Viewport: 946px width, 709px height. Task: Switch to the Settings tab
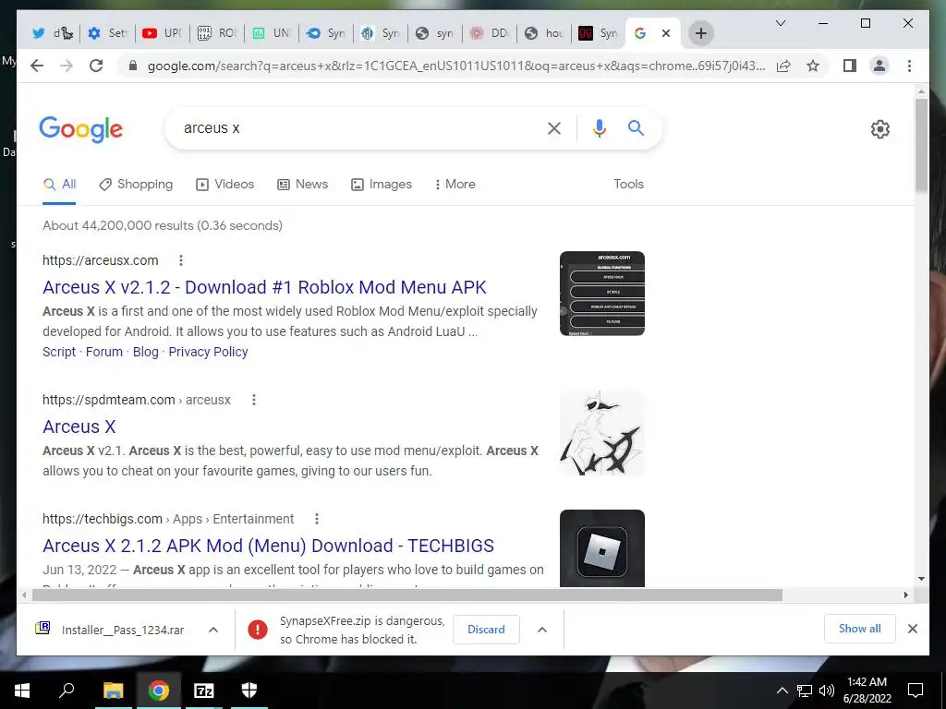(107, 33)
